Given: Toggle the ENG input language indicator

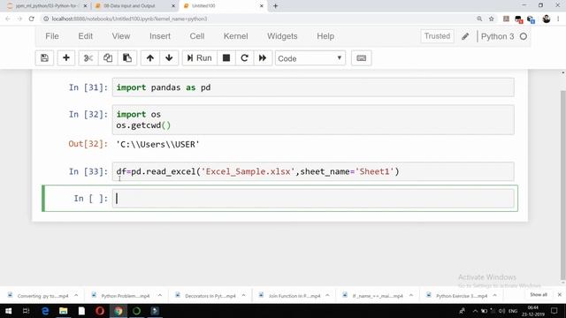Looking at the screenshot, I should (x=513, y=311).
